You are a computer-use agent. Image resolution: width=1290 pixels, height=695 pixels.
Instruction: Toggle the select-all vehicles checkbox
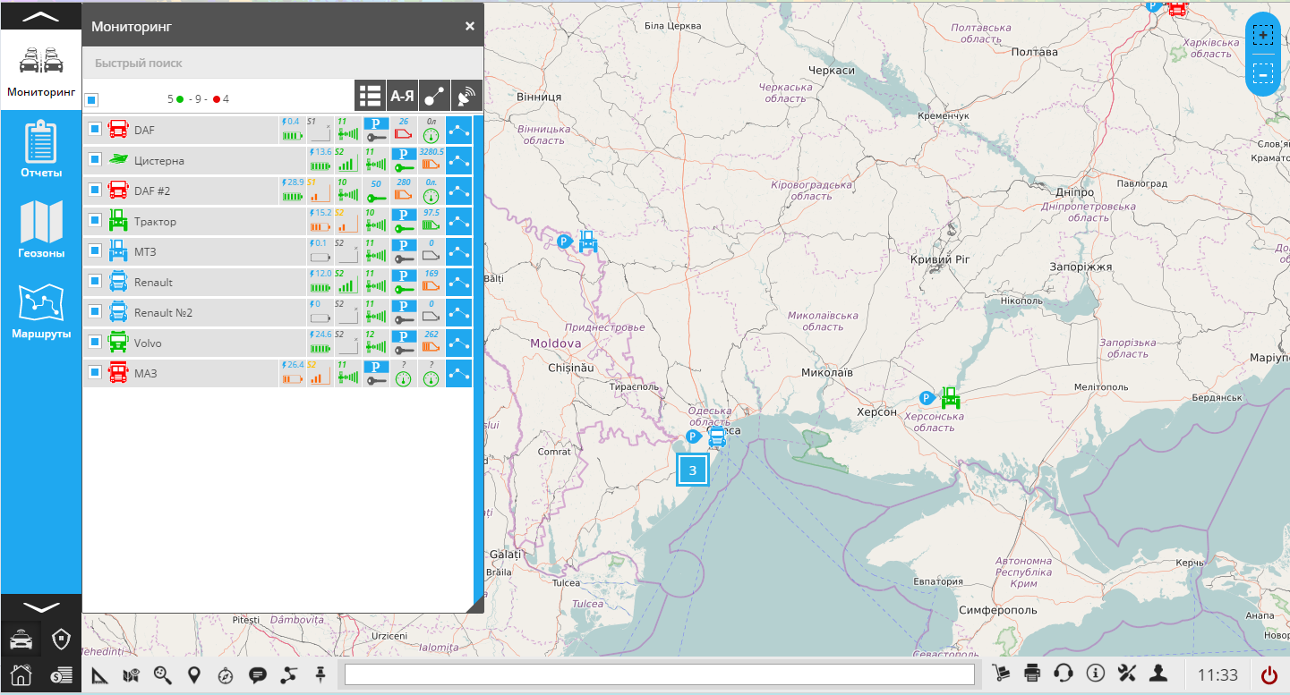(x=92, y=99)
